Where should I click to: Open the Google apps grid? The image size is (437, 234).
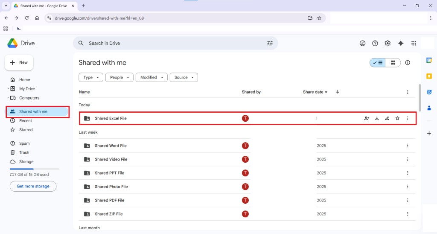[x=414, y=43]
